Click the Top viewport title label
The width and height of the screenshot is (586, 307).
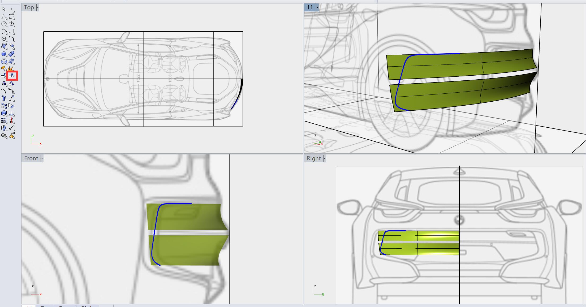[x=29, y=7]
